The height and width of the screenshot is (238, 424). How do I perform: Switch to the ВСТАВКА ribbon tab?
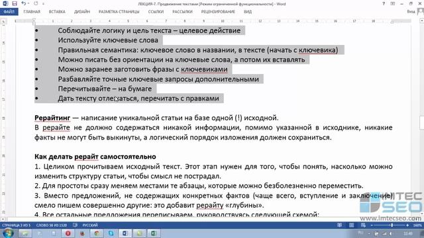point(57,12)
